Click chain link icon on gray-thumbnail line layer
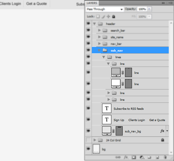This screenshot has width=174, height=161. pos(122,72)
